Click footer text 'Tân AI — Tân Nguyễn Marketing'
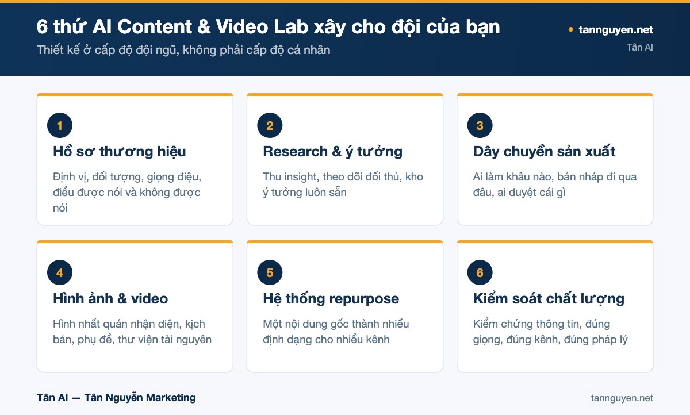Image resolution: width=690 pixels, height=415 pixels. pos(116,398)
